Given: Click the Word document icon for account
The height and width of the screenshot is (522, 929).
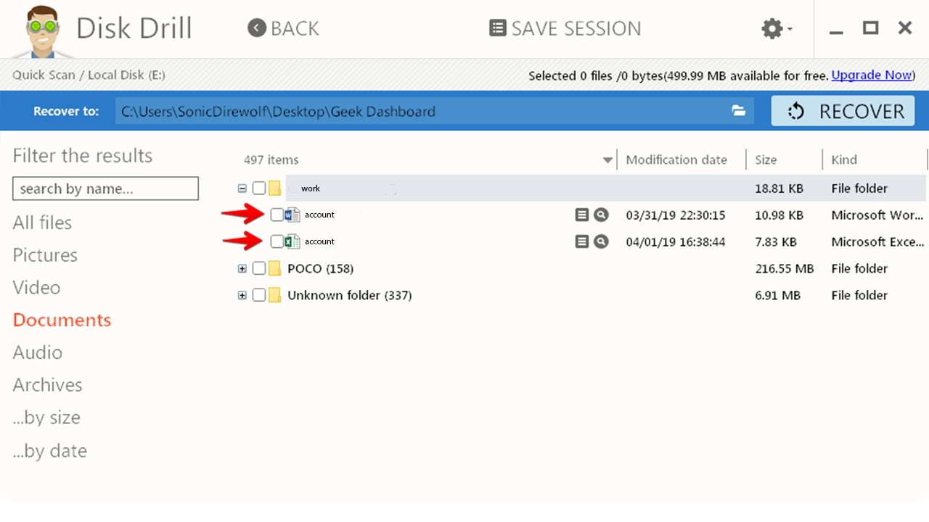Looking at the screenshot, I should 292,215.
